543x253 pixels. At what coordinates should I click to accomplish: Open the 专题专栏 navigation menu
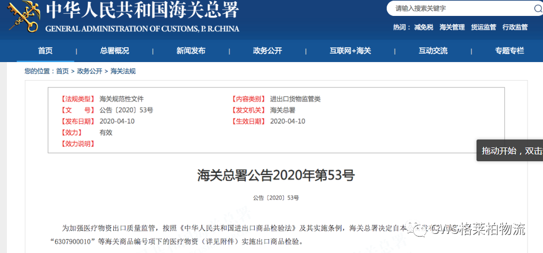click(x=509, y=51)
